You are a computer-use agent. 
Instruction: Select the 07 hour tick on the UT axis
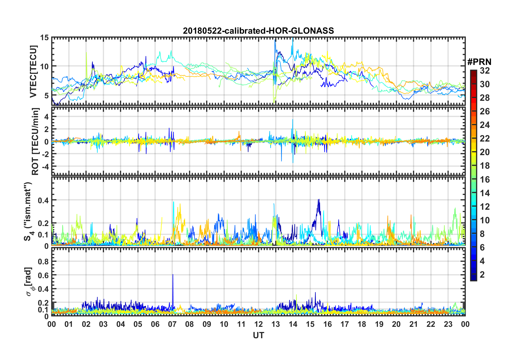[x=172, y=324]
